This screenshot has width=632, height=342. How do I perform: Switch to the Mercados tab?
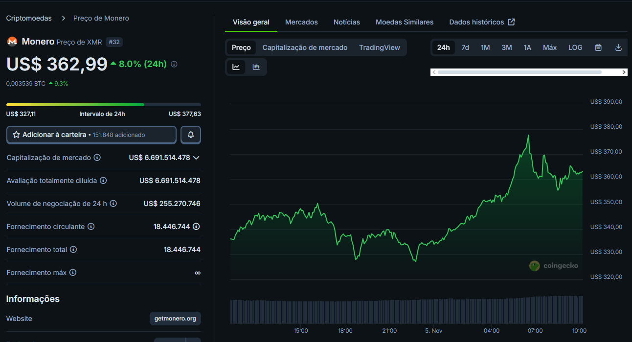(x=301, y=22)
